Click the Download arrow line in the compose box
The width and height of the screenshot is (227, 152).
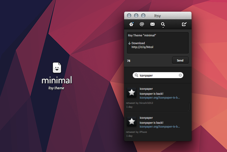[x=137, y=43]
